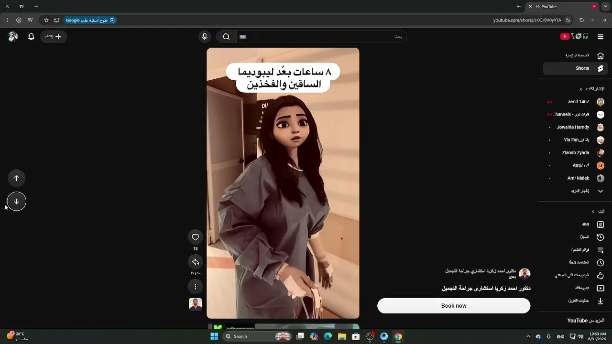Open watch history in sidebar
The width and height of the screenshot is (612, 344).
tap(576, 237)
